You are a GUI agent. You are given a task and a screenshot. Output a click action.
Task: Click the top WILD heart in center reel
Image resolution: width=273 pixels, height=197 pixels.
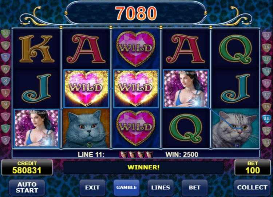point(136,49)
